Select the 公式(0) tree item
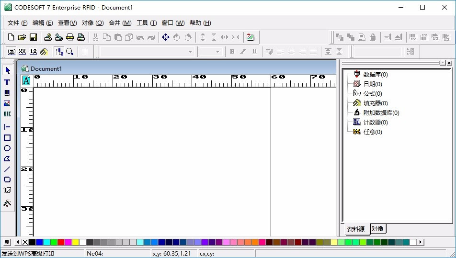This screenshot has height=258, width=456. click(x=373, y=93)
